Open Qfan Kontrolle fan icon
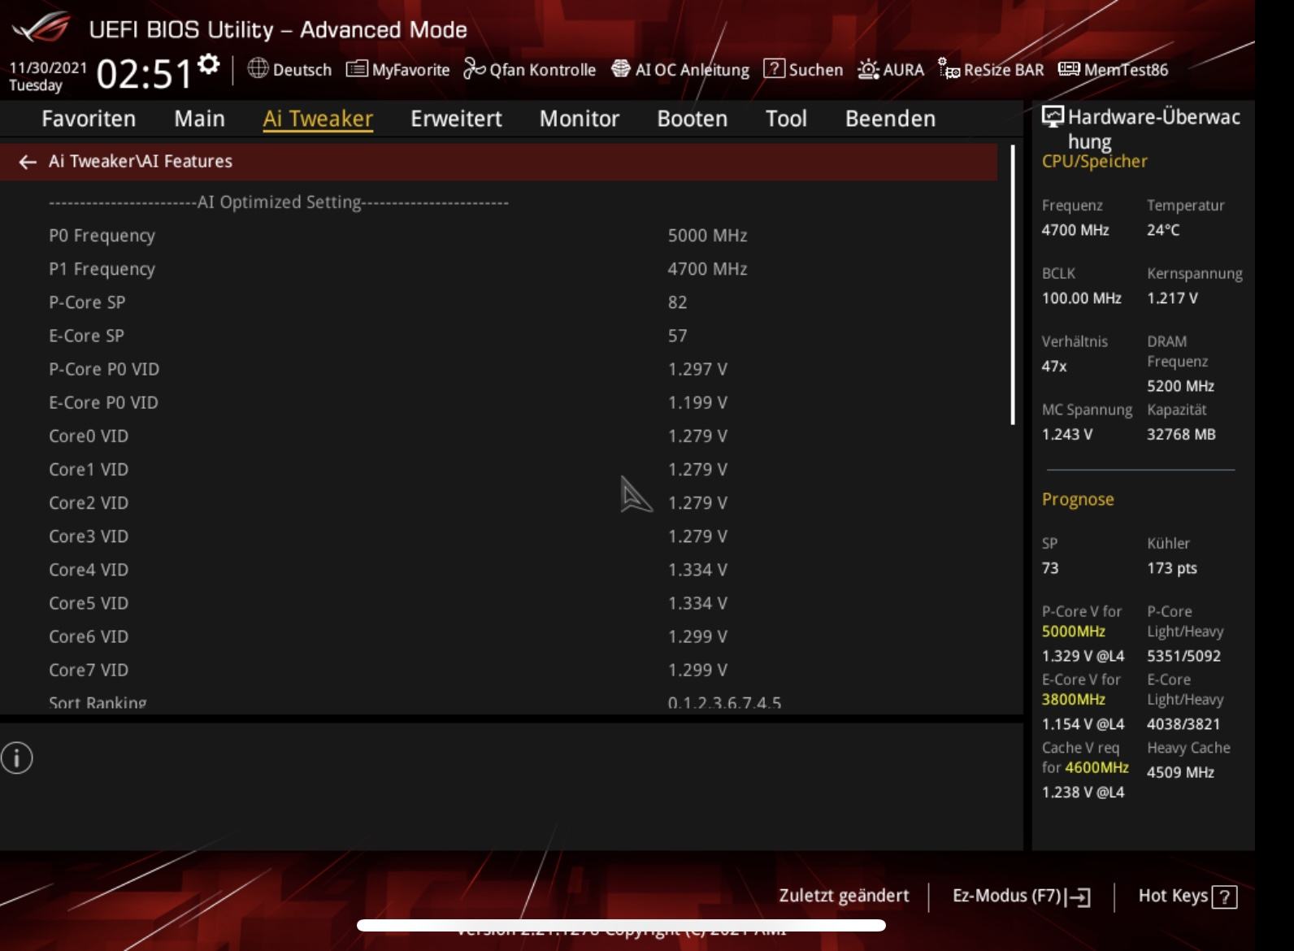Image resolution: width=1294 pixels, height=951 pixels. click(x=474, y=69)
